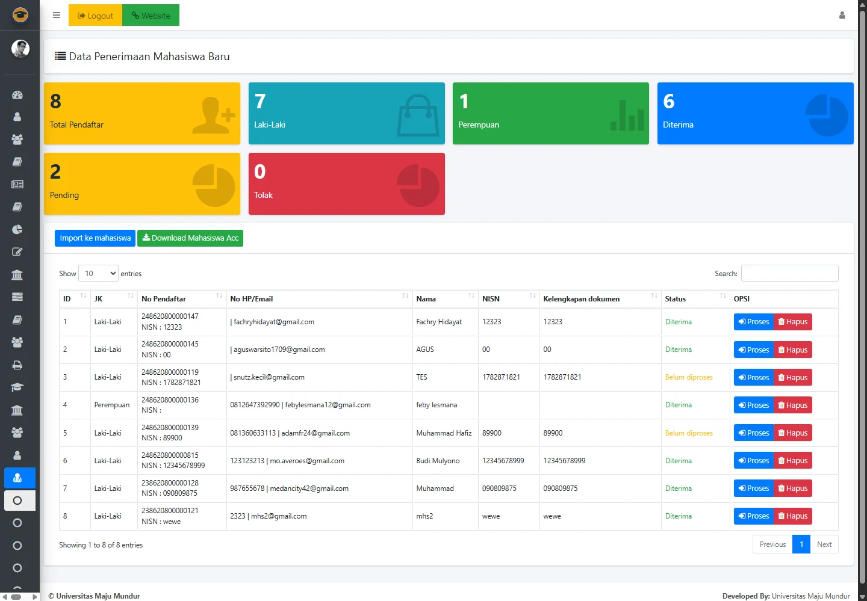Open the Show entries dropdown
867x601 pixels.
point(98,273)
